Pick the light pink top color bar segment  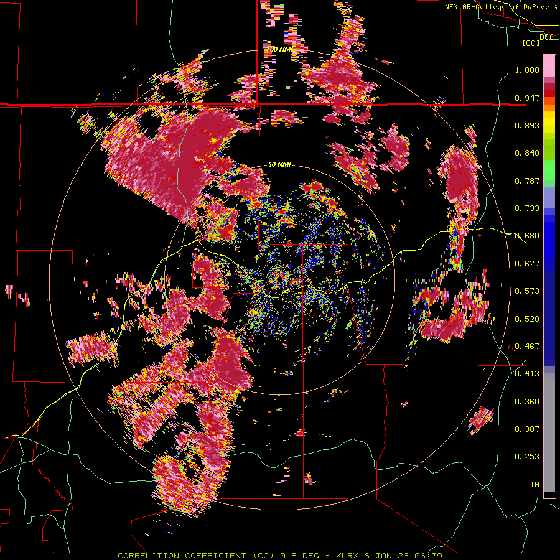549,66
